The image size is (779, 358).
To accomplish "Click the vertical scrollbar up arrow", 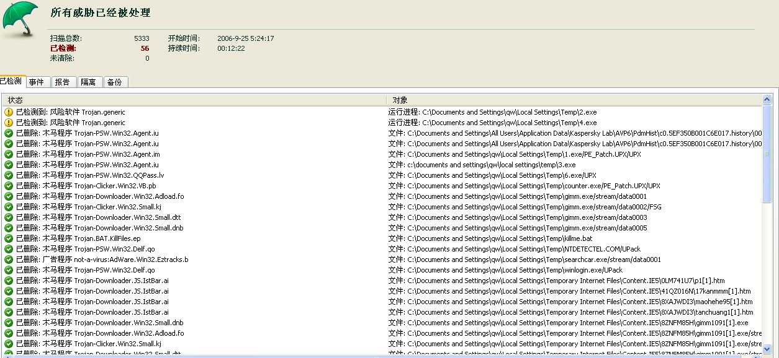I will 767,100.
